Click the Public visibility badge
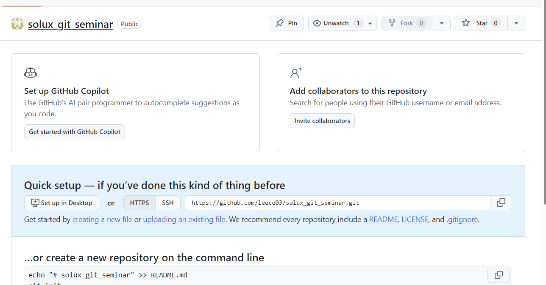546x285 pixels. [129, 24]
